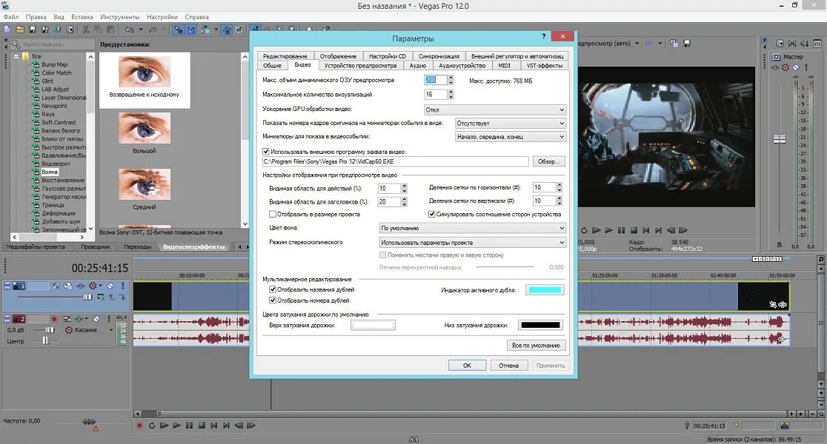Click the Индикатор активного дубля color swatch

(545, 289)
